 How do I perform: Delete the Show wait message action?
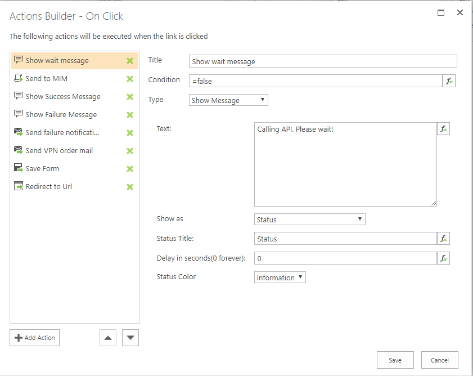tap(130, 61)
